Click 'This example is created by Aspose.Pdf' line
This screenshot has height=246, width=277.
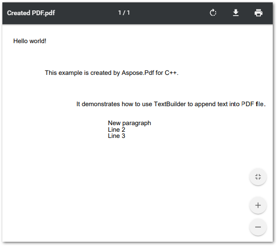(x=112, y=73)
